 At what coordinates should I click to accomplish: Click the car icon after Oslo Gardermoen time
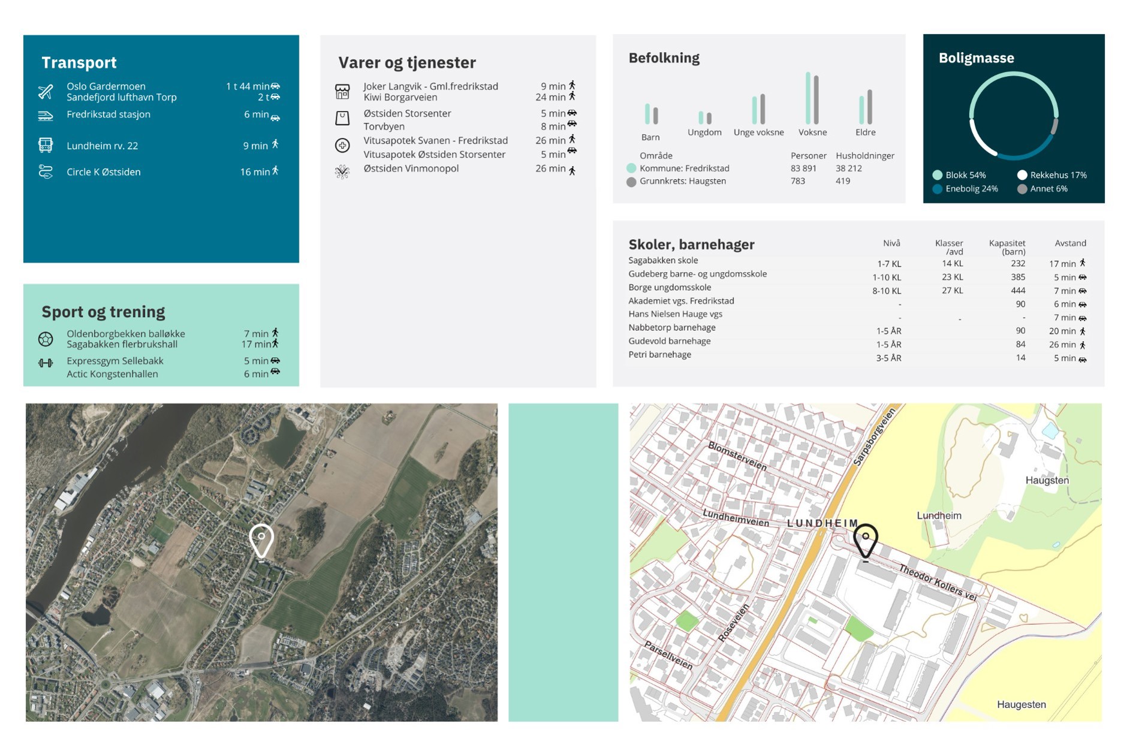pos(276,86)
